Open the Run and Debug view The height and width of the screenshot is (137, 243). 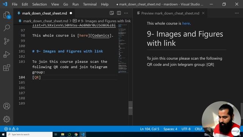(x=7, y=54)
